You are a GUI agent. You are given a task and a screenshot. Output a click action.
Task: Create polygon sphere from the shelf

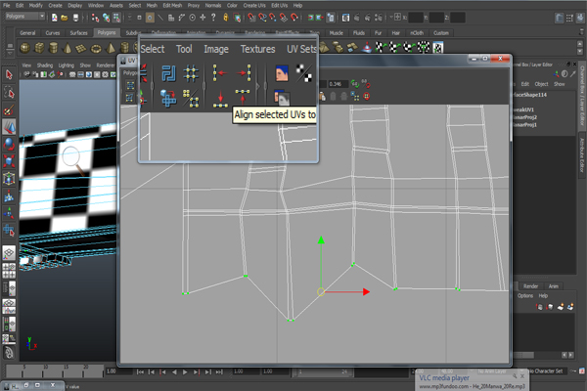[25, 48]
